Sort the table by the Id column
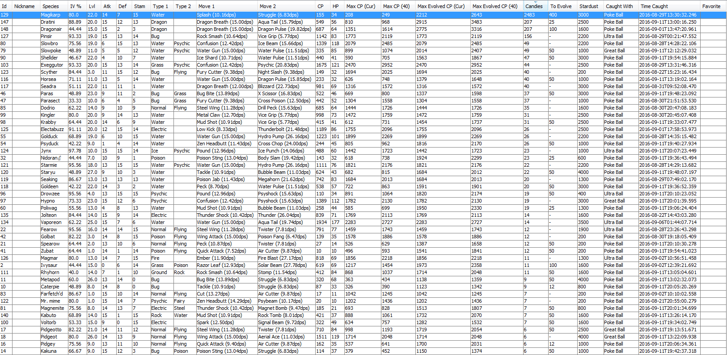Viewport: 727px width, 355px height. point(6,6)
